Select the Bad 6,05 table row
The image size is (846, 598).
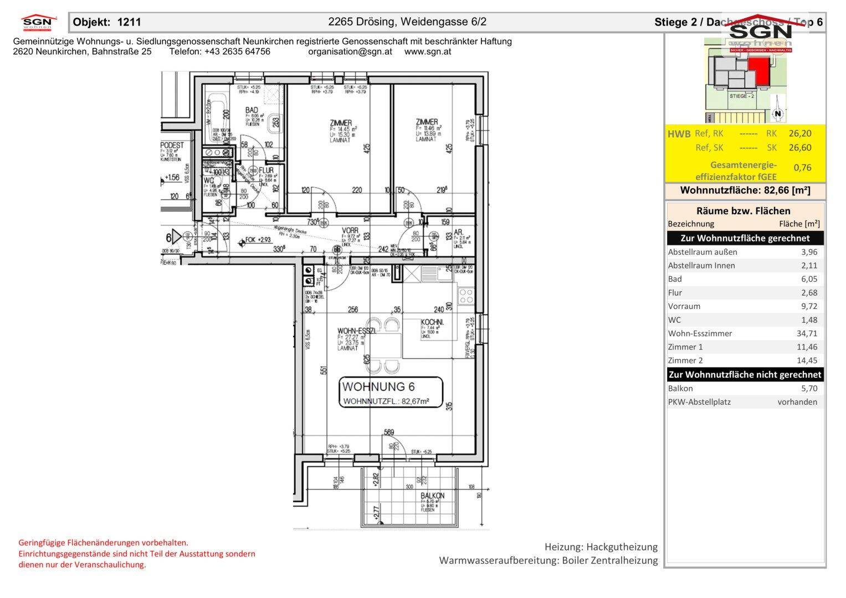745,279
